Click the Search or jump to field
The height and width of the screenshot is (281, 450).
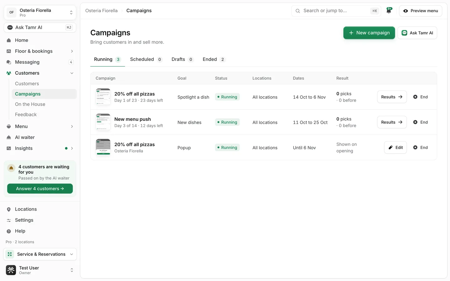pos(336,11)
